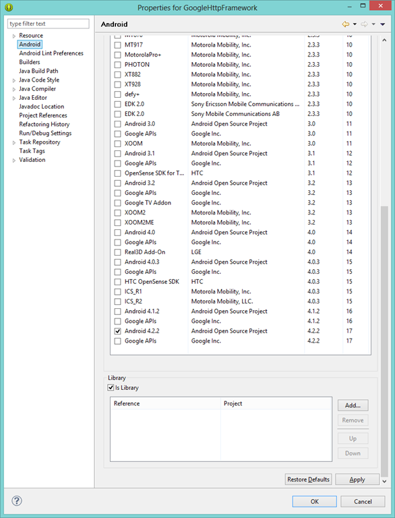
Task: Check the MT917 target checkbox
Action: click(117, 45)
